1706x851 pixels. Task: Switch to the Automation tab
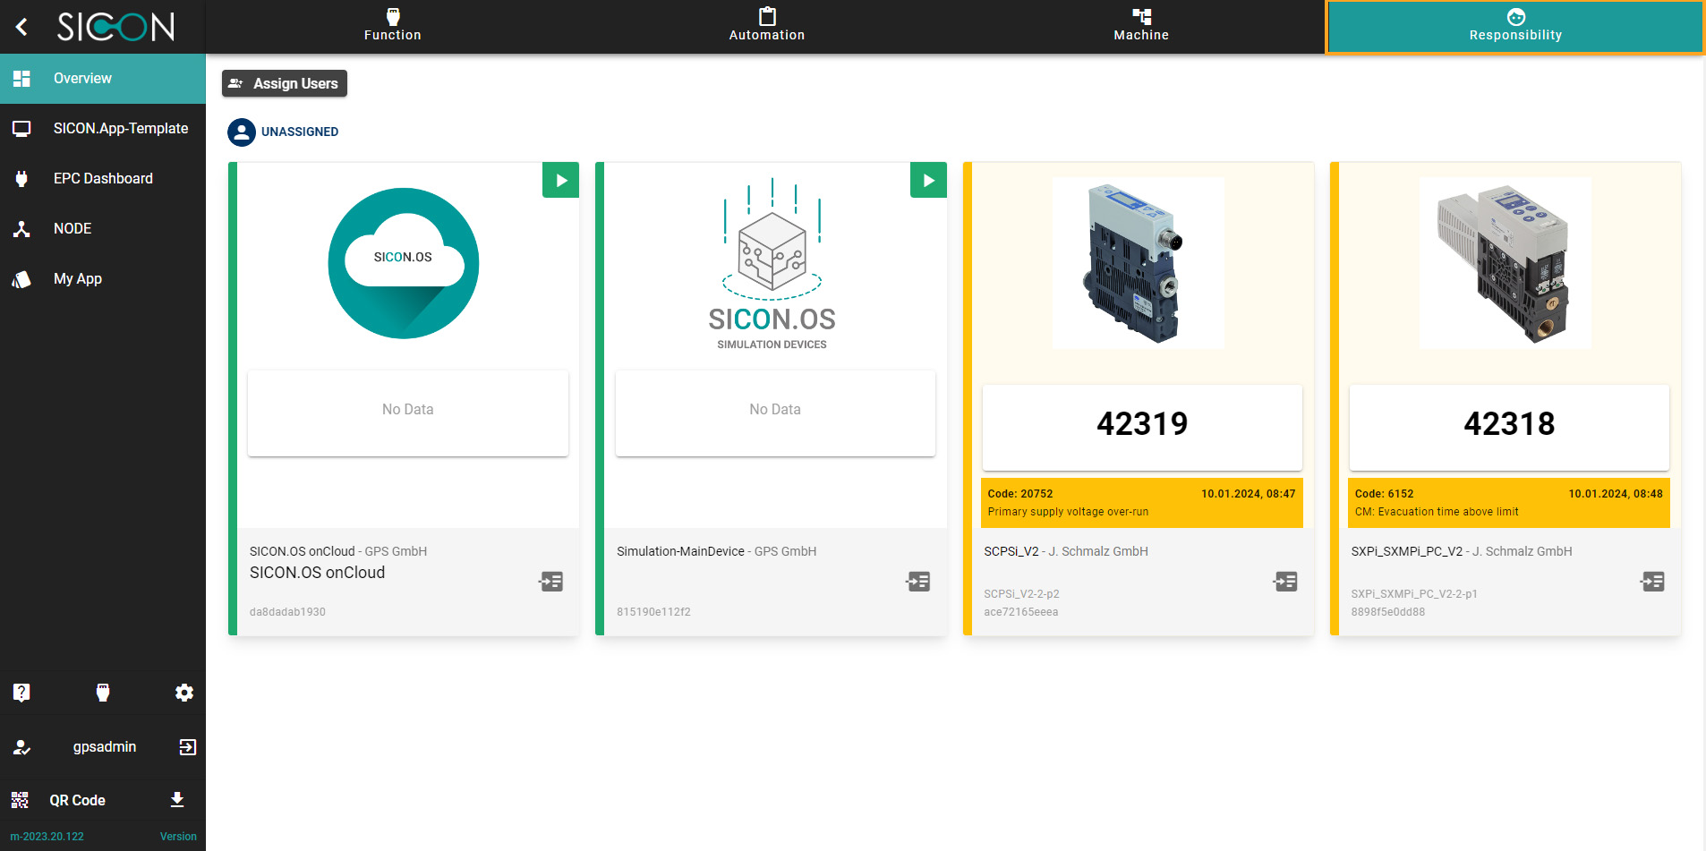(x=766, y=26)
